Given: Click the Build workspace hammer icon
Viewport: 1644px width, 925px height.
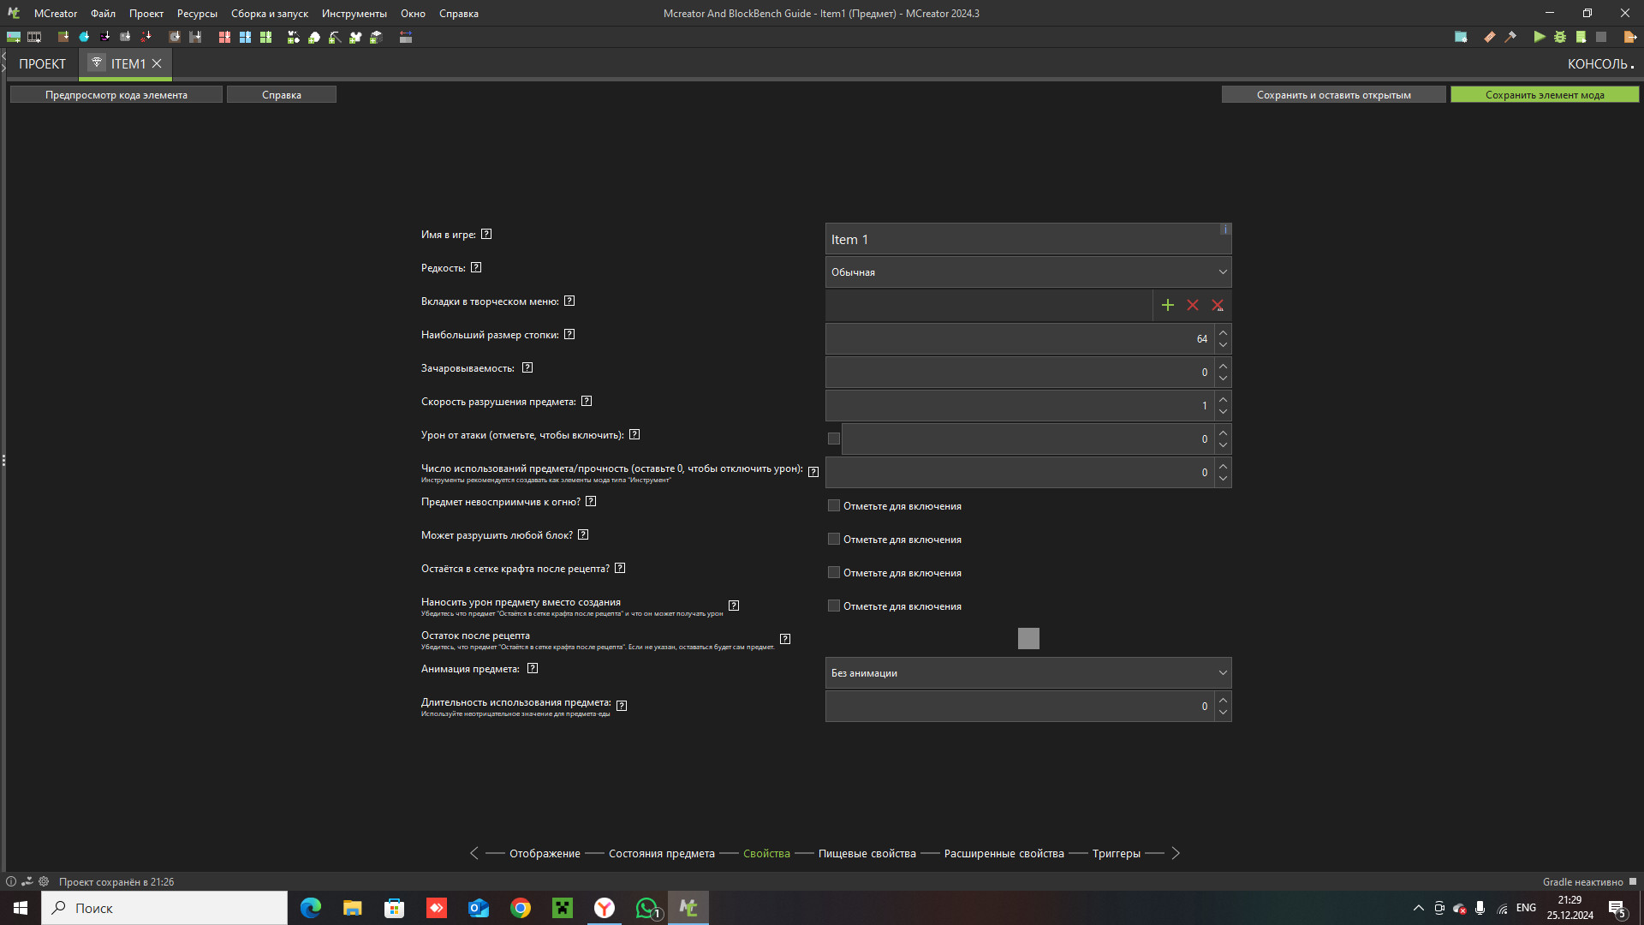Looking at the screenshot, I should click(x=1510, y=37).
